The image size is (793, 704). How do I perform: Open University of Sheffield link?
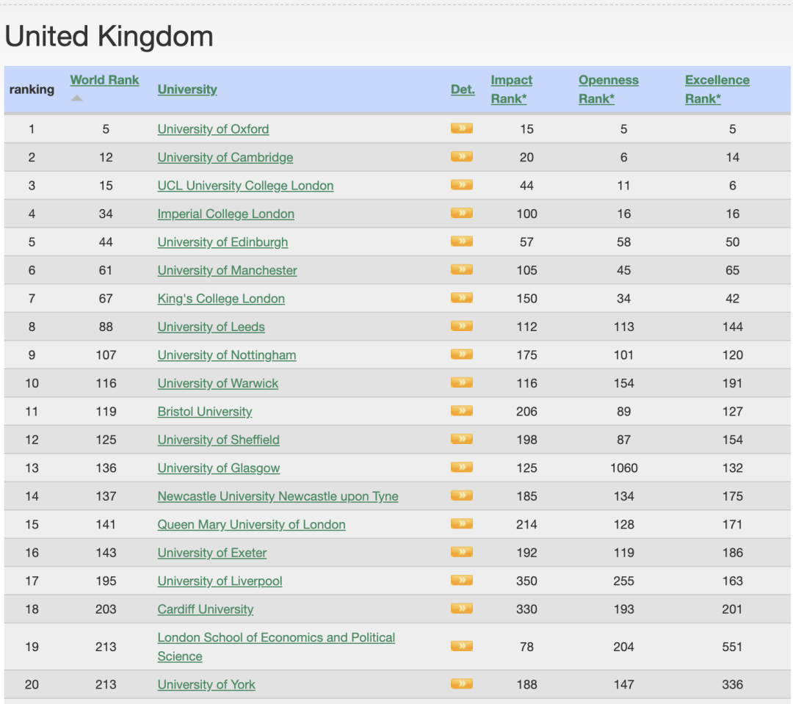(218, 440)
